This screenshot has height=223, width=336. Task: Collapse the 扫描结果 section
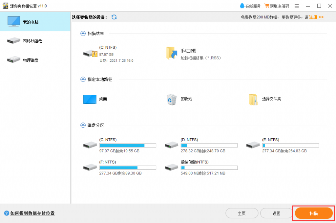click(x=83, y=33)
